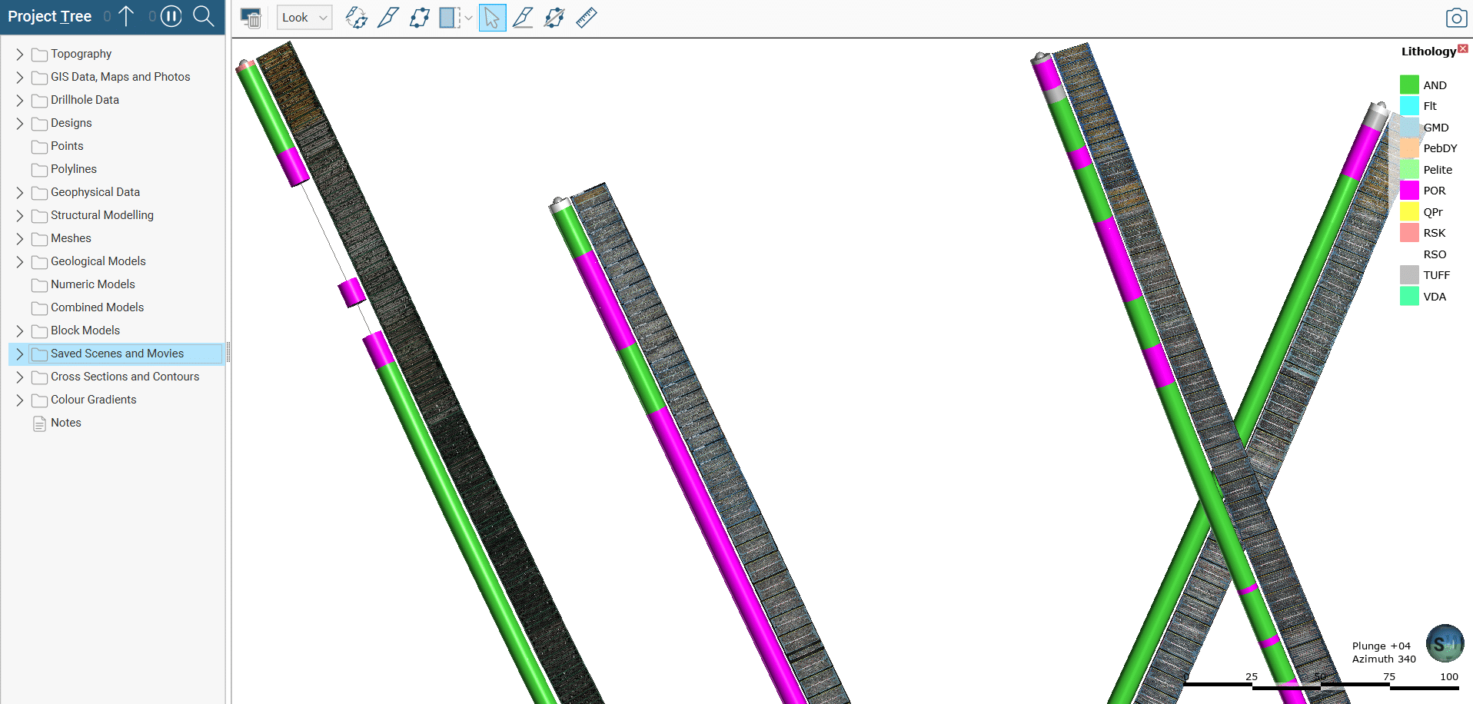Open the clipping box dropdown arrow
The image size is (1473, 704).
pos(468,18)
